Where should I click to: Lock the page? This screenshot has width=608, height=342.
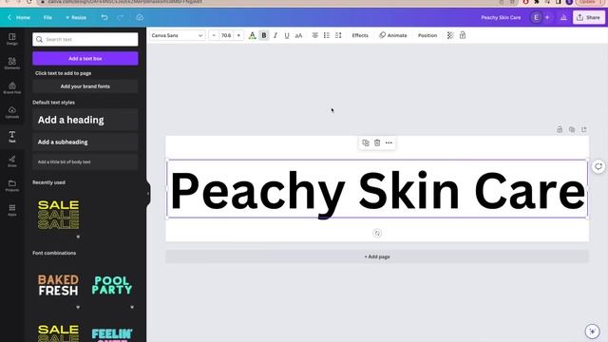pyautogui.click(x=560, y=129)
